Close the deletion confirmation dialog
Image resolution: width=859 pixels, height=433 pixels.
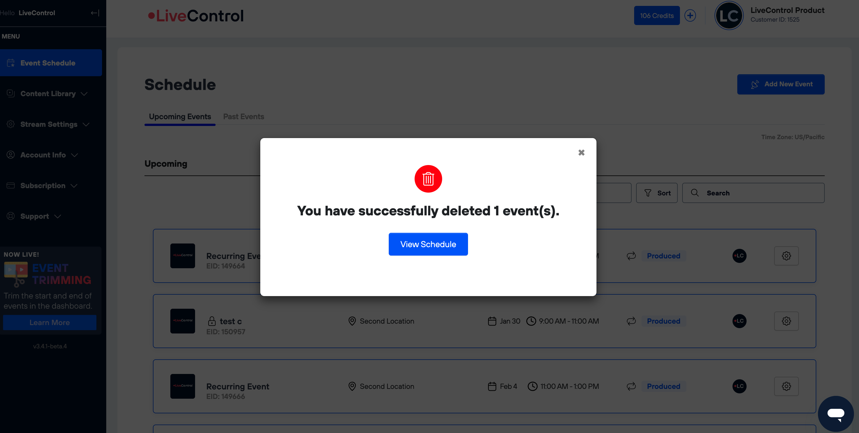click(581, 152)
